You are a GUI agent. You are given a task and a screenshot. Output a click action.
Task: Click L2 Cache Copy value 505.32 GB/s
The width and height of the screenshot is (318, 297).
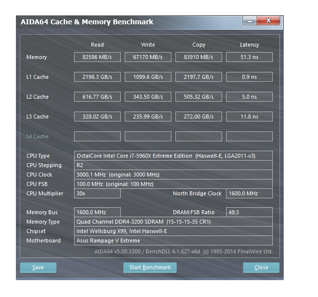pos(199,97)
